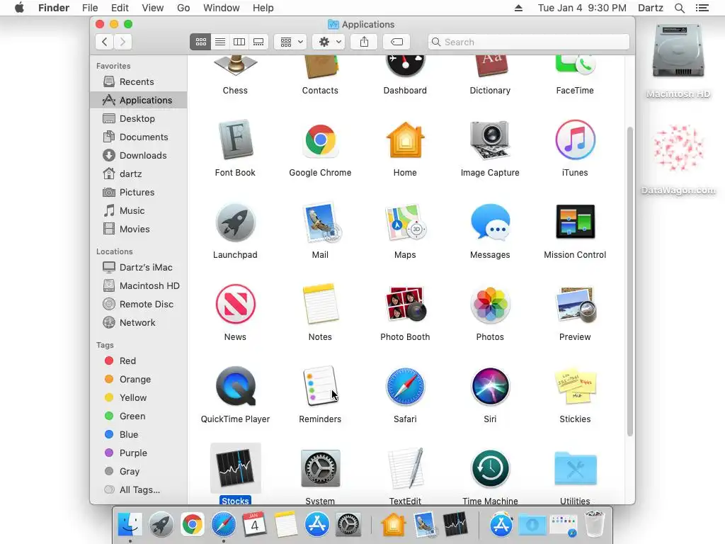Open the Trash in the Dock
The image size is (725, 544).
[x=595, y=524]
